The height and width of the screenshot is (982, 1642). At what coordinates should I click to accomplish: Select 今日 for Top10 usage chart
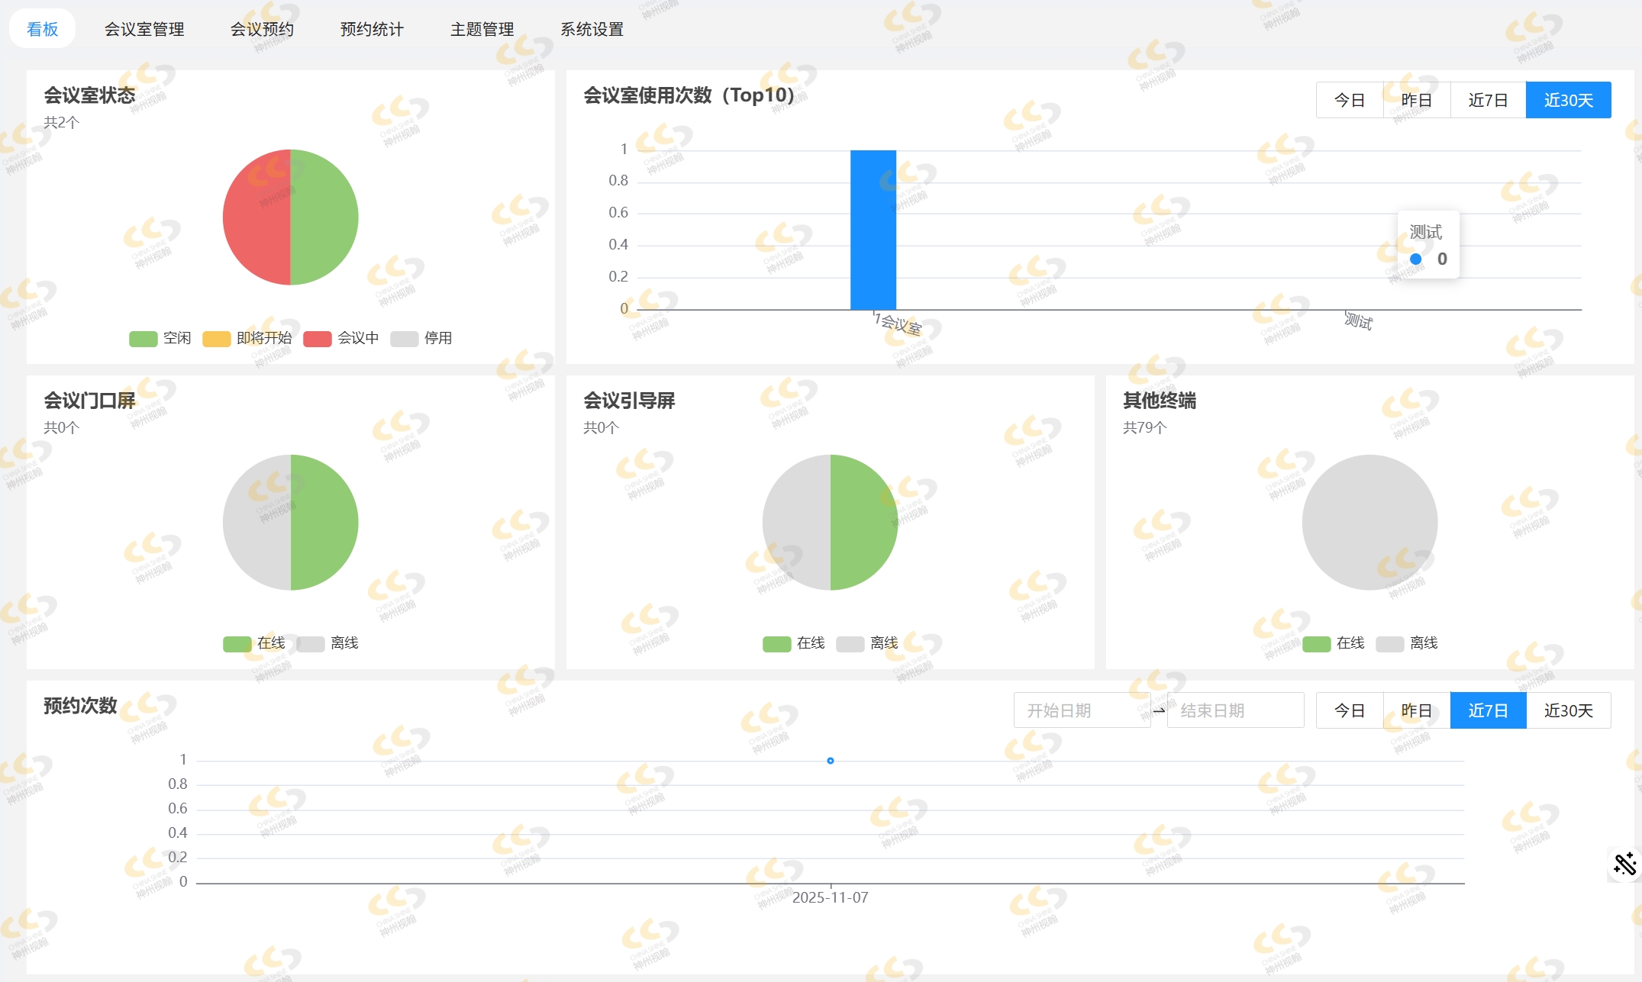[x=1349, y=100]
